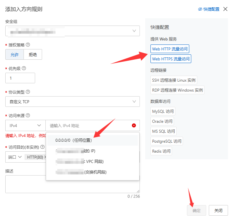Image resolution: width=232 pixels, height=220 pixels.
Task: Click the 优先级 input field
Action: pyautogui.click(x=20, y=78)
